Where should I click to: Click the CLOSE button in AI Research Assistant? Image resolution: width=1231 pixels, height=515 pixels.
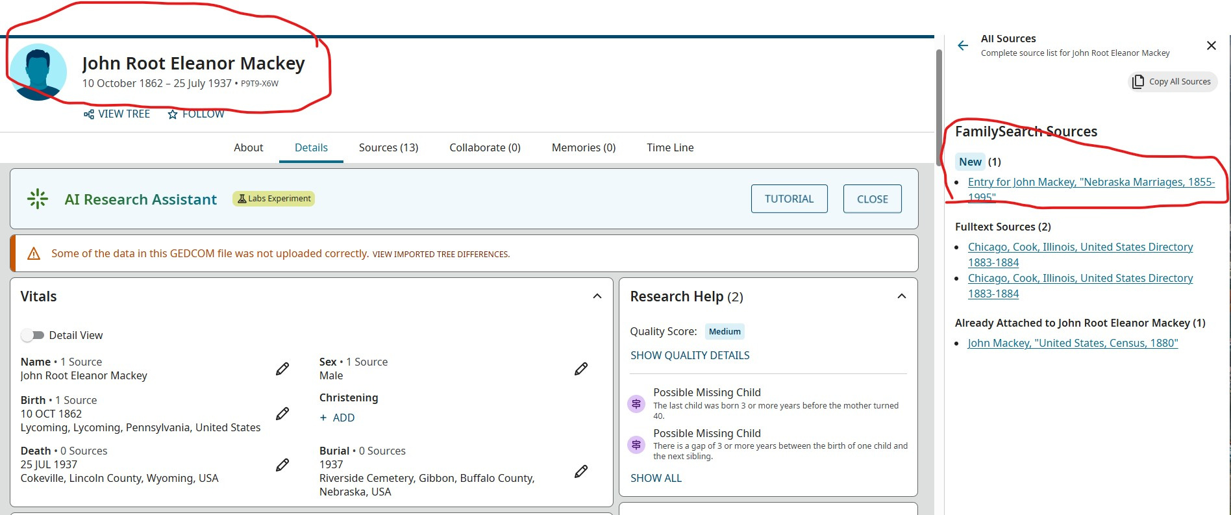(872, 199)
